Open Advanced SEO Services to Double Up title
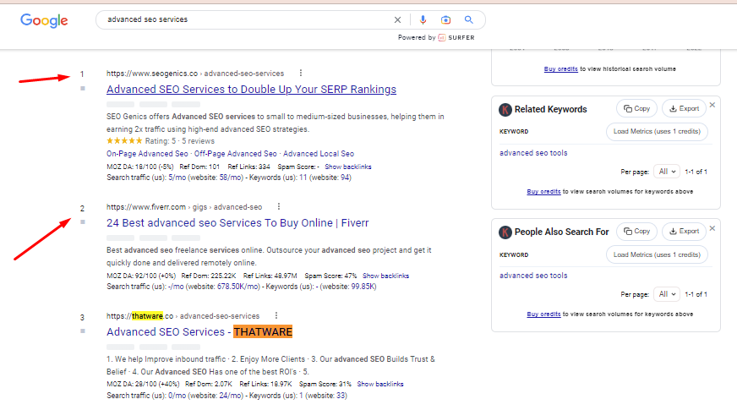The width and height of the screenshot is (737, 410). click(x=252, y=90)
